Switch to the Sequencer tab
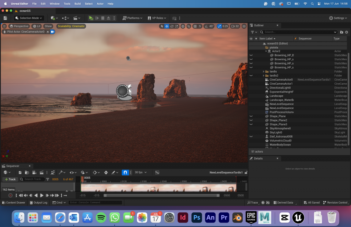Viewport: 351px width, 227px height. 13,166
